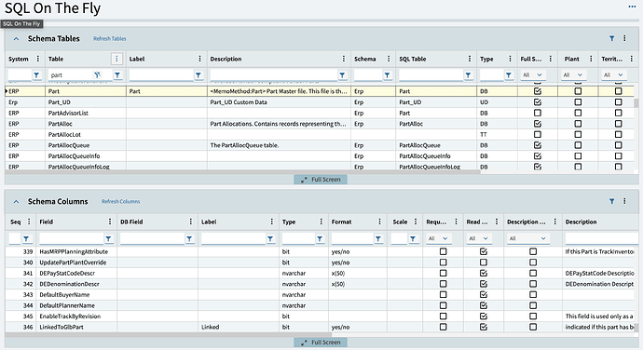The height and width of the screenshot is (350, 643).
Task: Open SQL Table column menu dots
Action: tap(470, 59)
